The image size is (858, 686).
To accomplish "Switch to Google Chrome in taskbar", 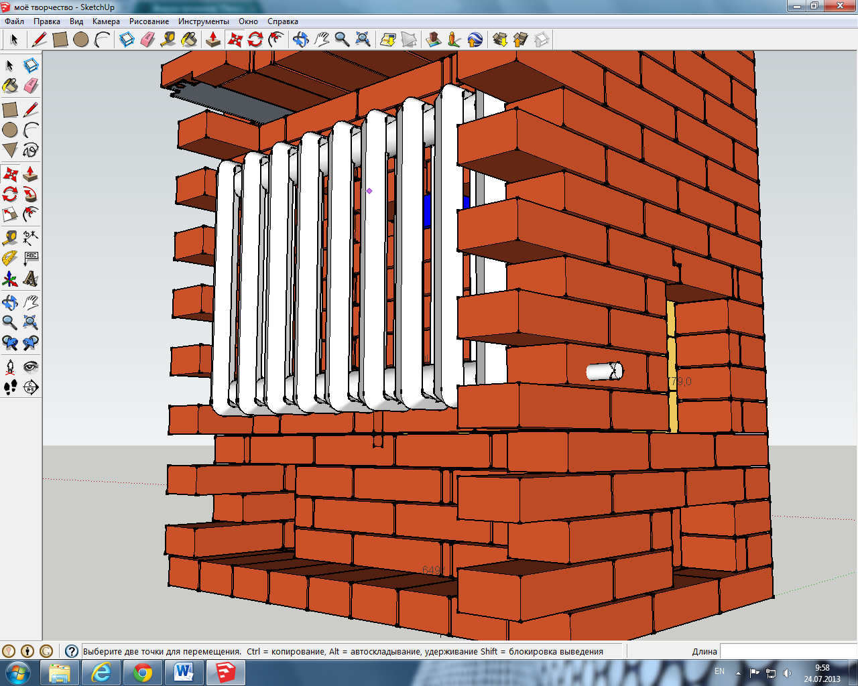I will (142, 672).
